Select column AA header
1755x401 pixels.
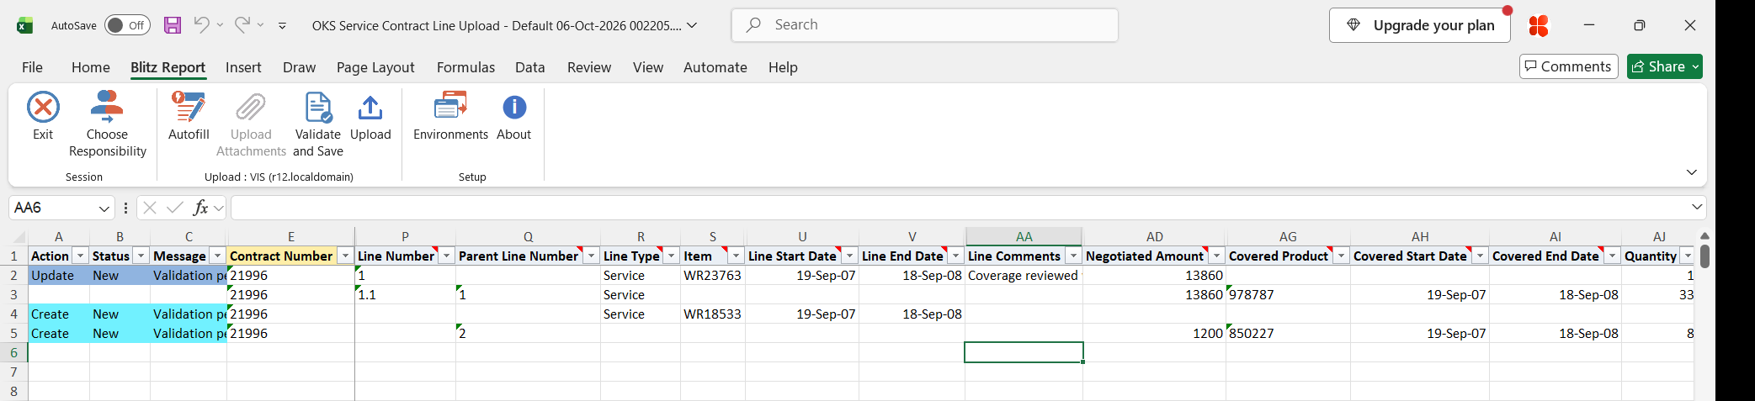pyautogui.click(x=1024, y=236)
